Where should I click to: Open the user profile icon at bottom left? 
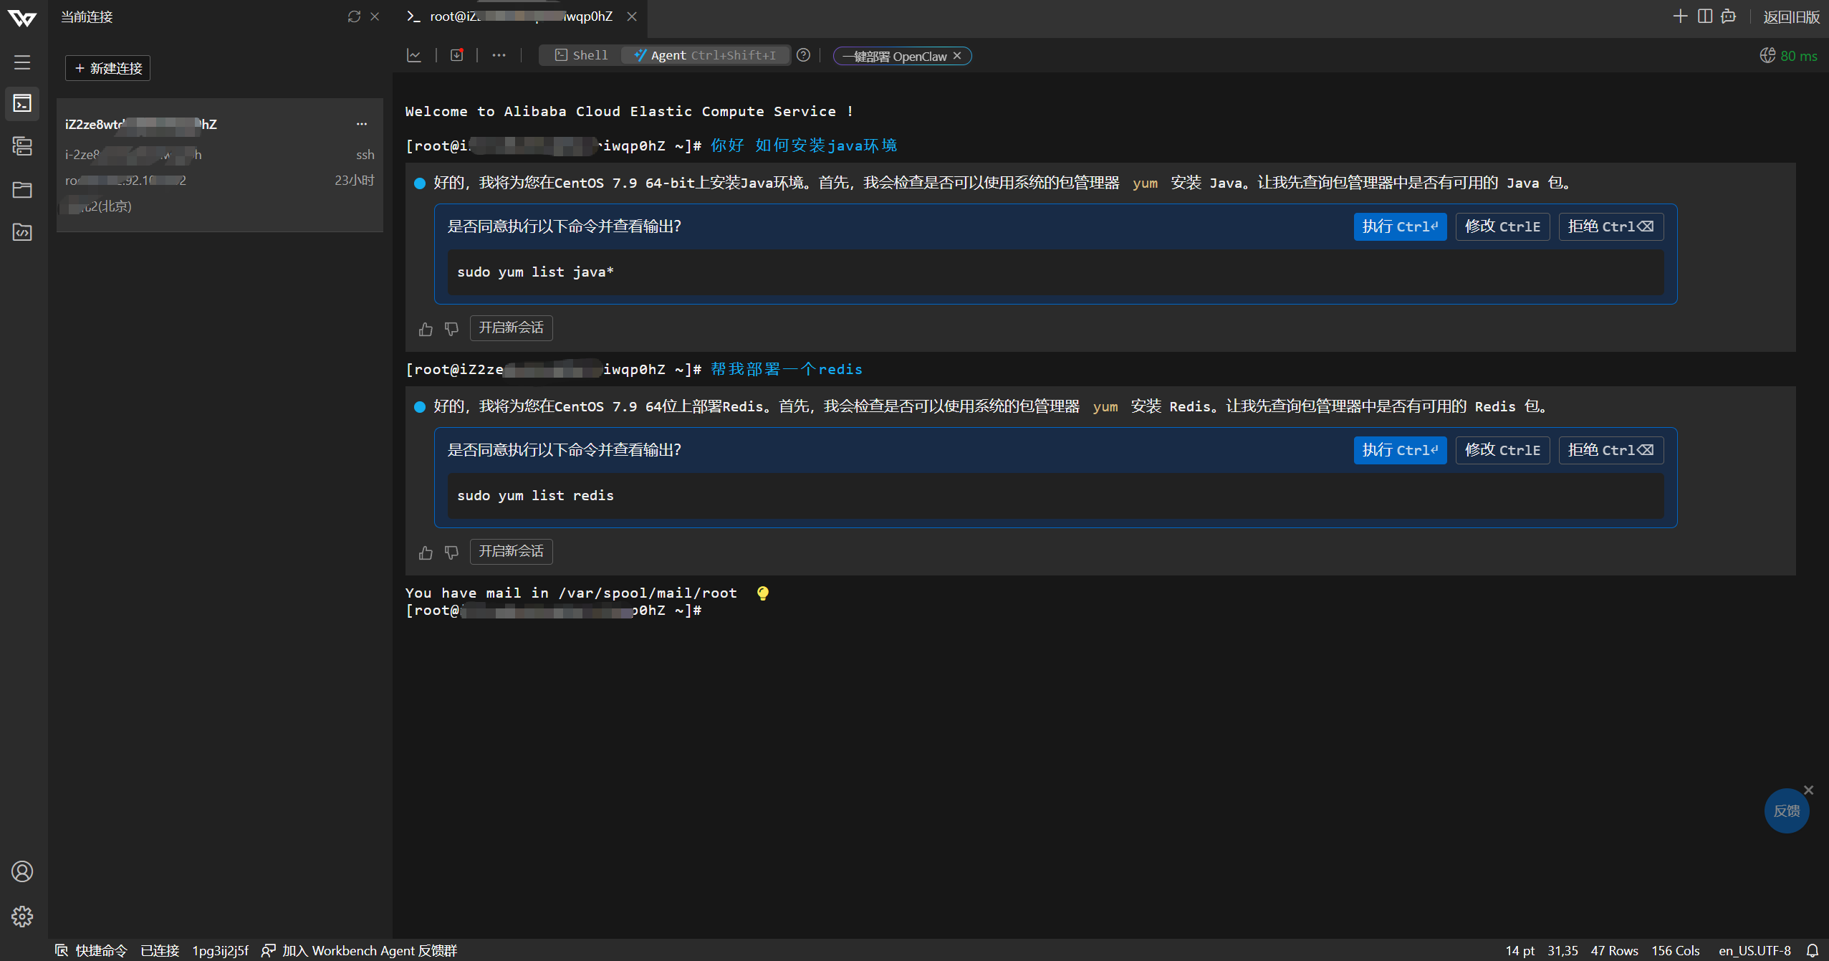click(22, 871)
